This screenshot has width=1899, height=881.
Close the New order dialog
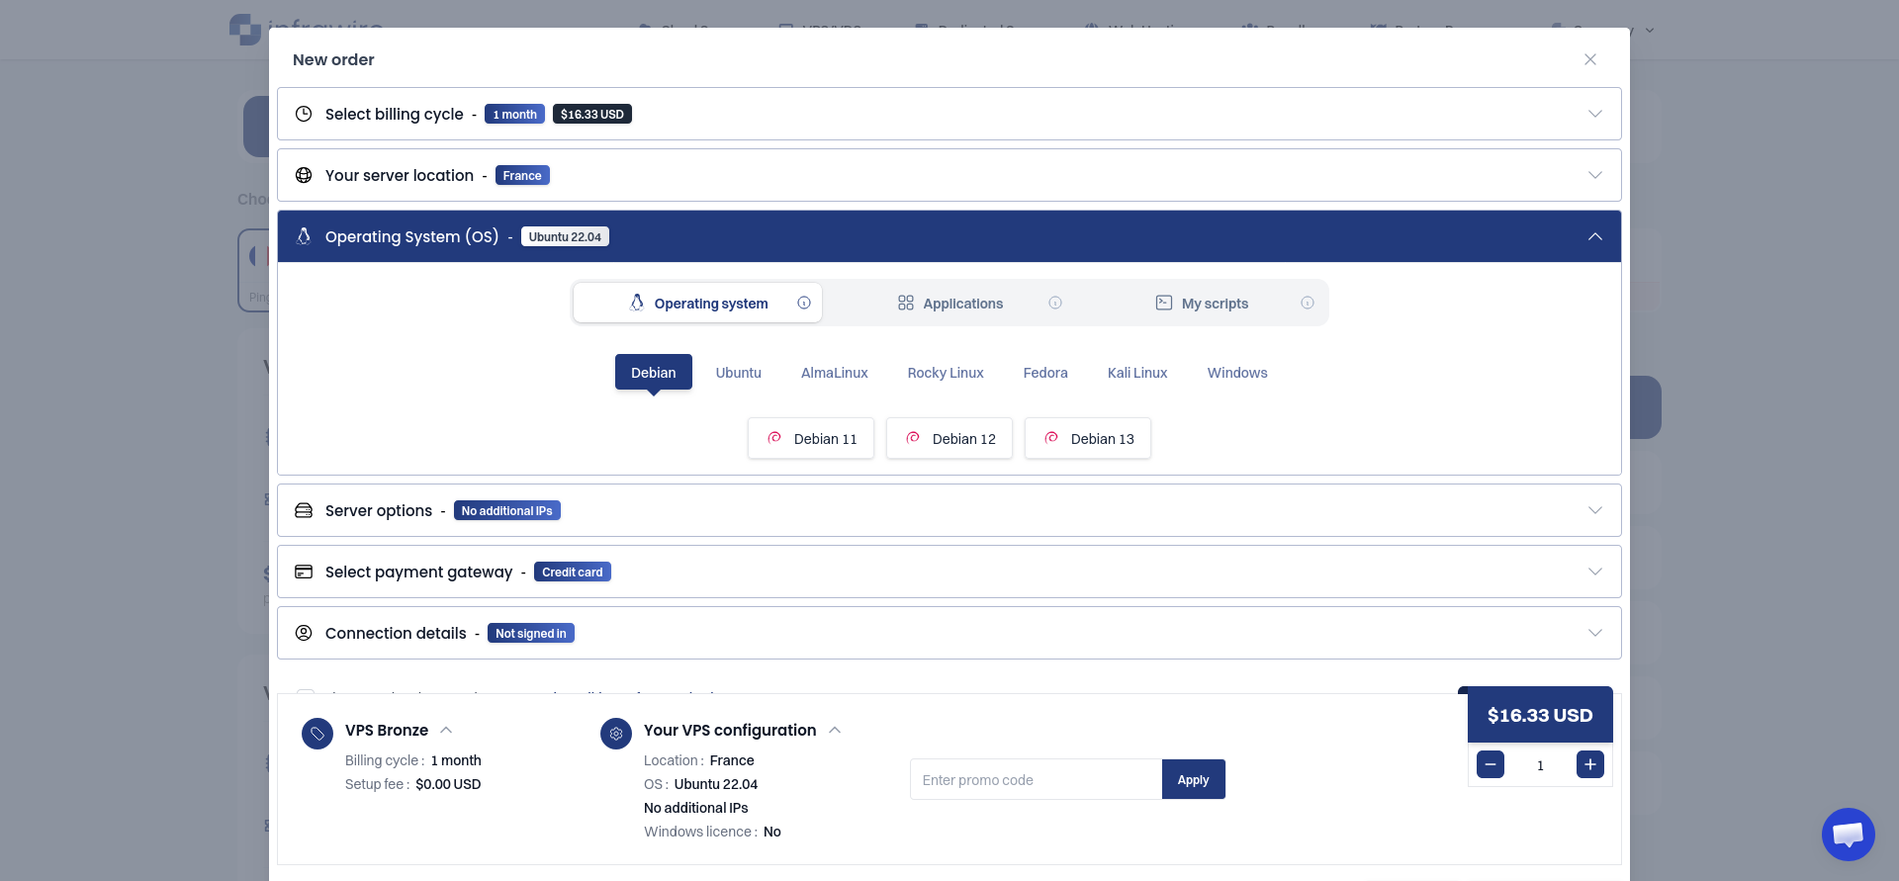pyautogui.click(x=1590, y=59)
